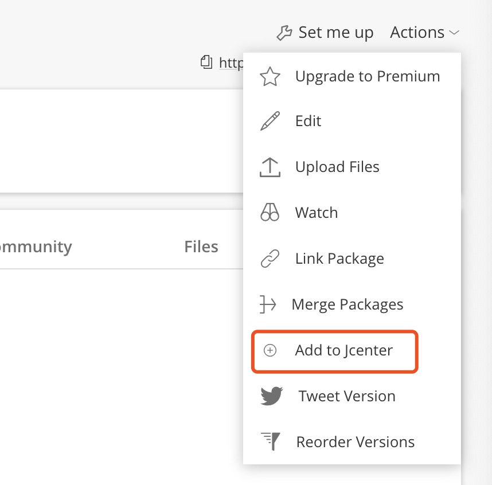Open the Set me up link

(335, 33)
